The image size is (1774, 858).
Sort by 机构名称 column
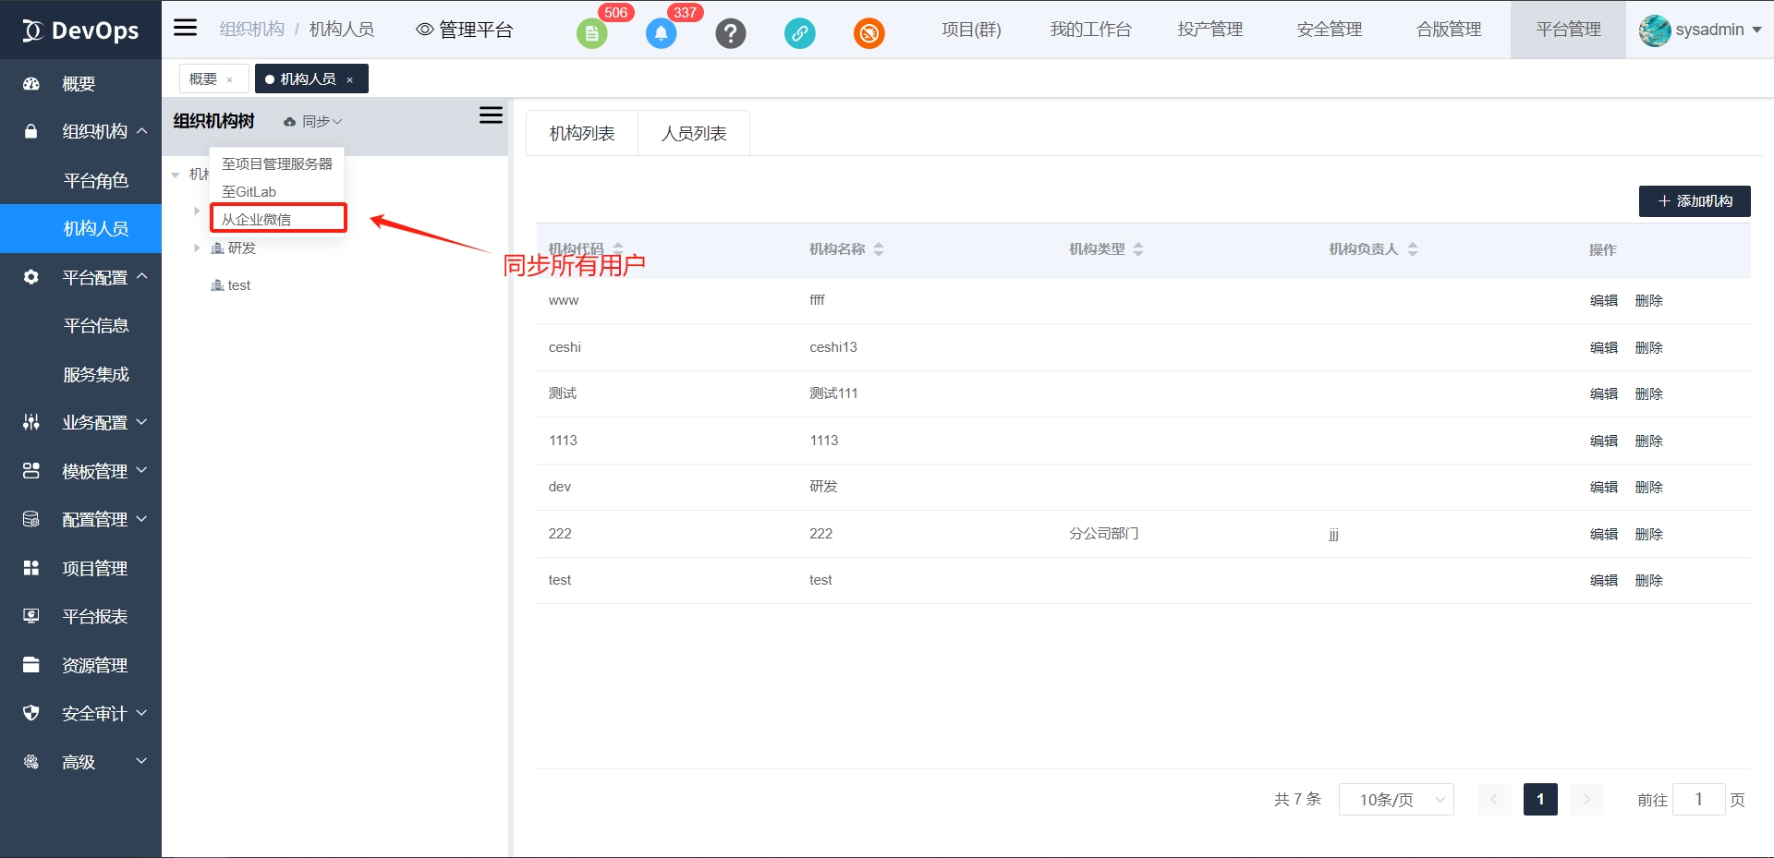coord(879,249)
